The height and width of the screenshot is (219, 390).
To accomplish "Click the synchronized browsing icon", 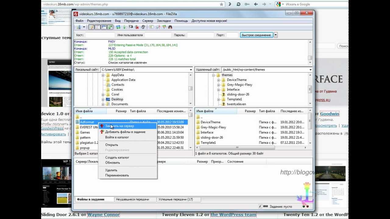I will (164, 27).
